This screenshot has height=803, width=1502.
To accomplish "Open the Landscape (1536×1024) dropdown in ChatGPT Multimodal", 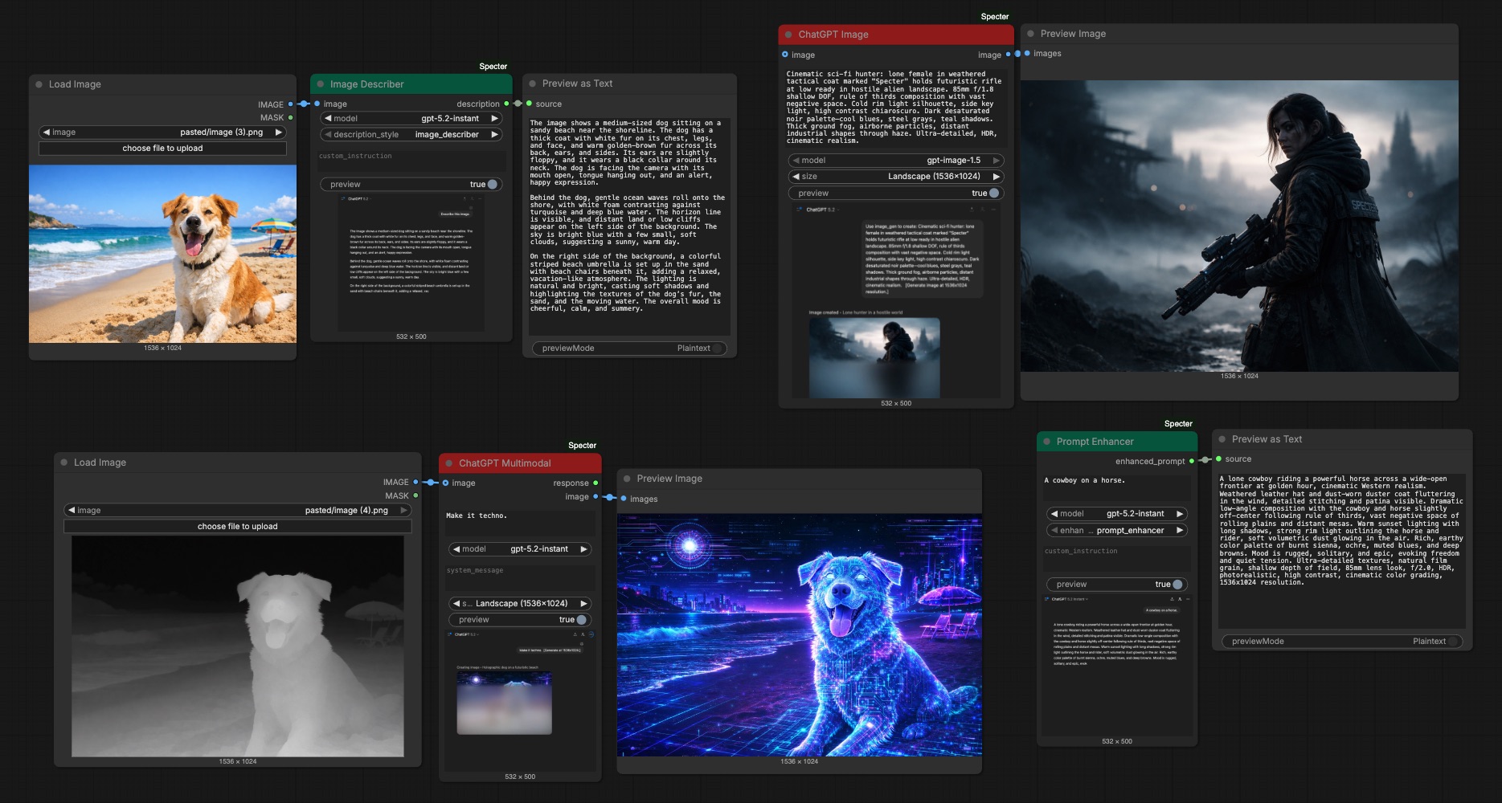I will click(520, 604).
